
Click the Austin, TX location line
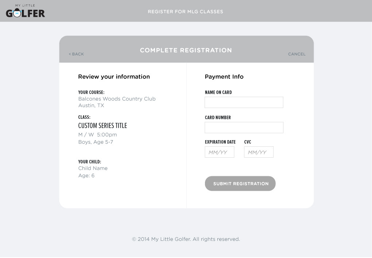[x=91, y=105]
